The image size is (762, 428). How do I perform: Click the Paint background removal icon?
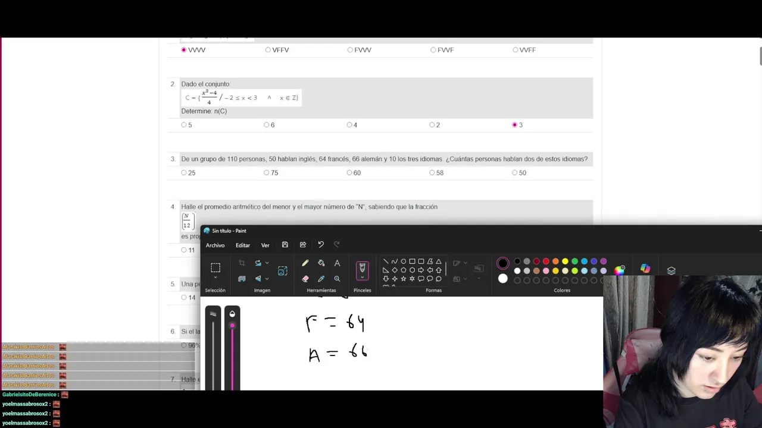pyautogui.click(x=242, y=278)
